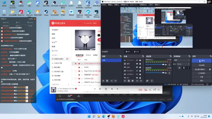Image resolution: width=212 pixels, height=119 pixels.
Task: Click 开始录制 to start recording
Action: (x=202, y=65)
